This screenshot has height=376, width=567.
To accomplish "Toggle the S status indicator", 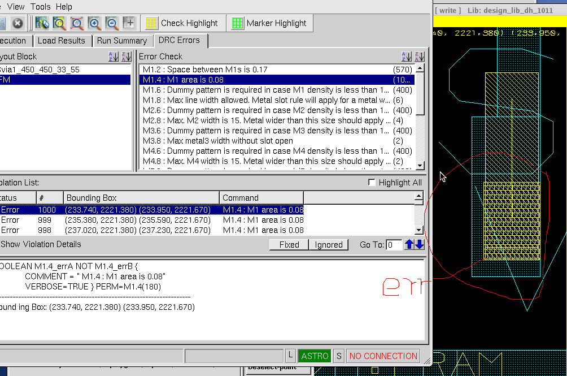I will tap(339, 356).
